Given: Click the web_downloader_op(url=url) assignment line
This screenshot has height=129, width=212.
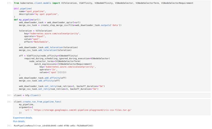Looking at the screenshot, I should click(50, 22).
